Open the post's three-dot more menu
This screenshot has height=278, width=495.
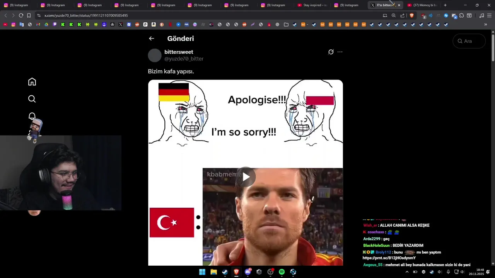[x=340, y=52]
